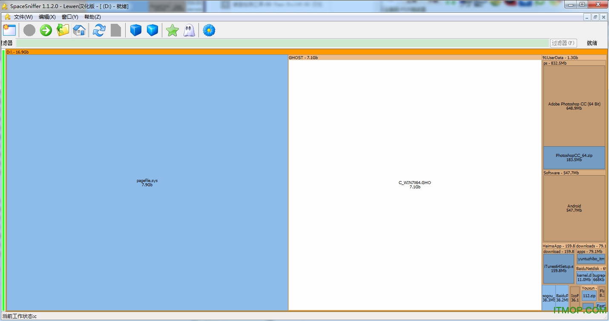This screenshot has height=321, width=609.
Task: Click the Software - 547.7Mb folder header
Action: point(574,173)
